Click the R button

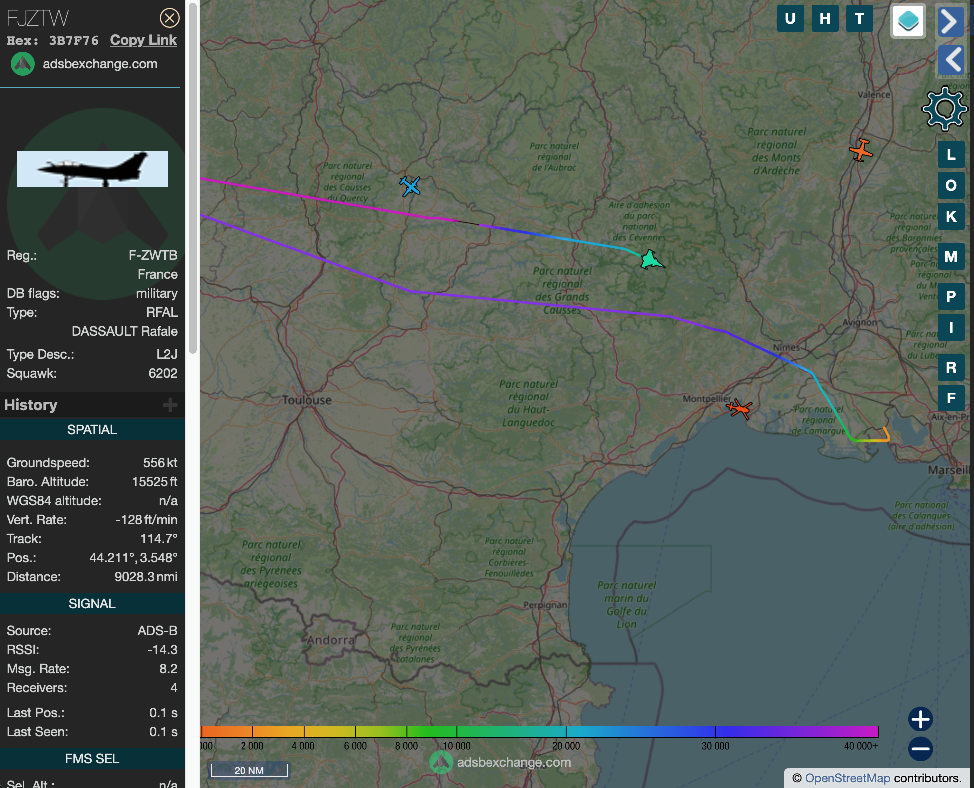pos(951,367)
